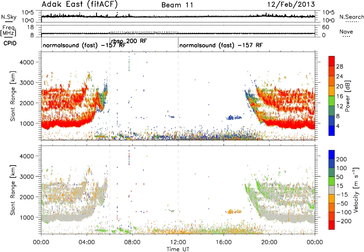Click the '08:00' time axis label
This screenshot has width=364, height=252.
[132, 242]
